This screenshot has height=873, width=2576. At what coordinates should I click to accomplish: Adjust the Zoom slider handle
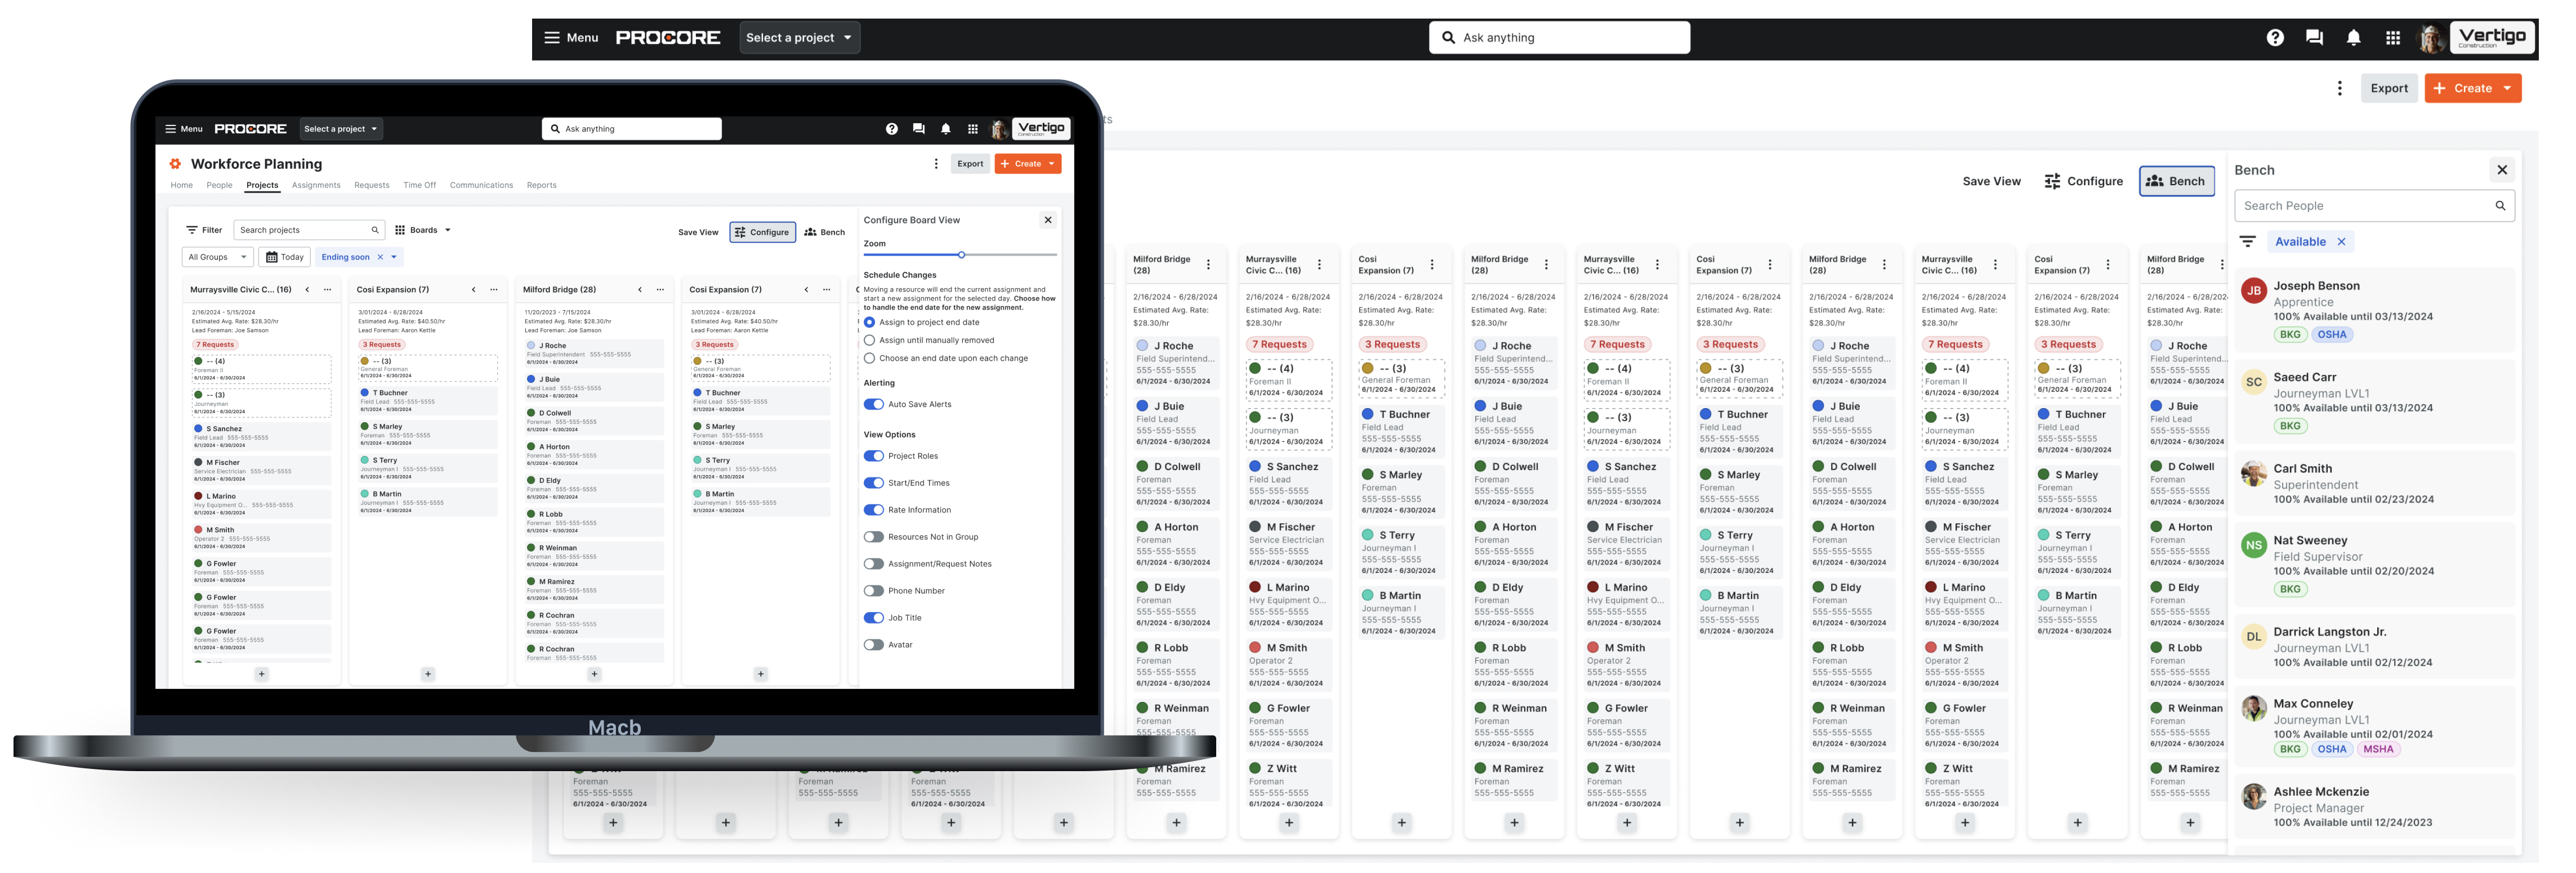(x=961, y=255)
